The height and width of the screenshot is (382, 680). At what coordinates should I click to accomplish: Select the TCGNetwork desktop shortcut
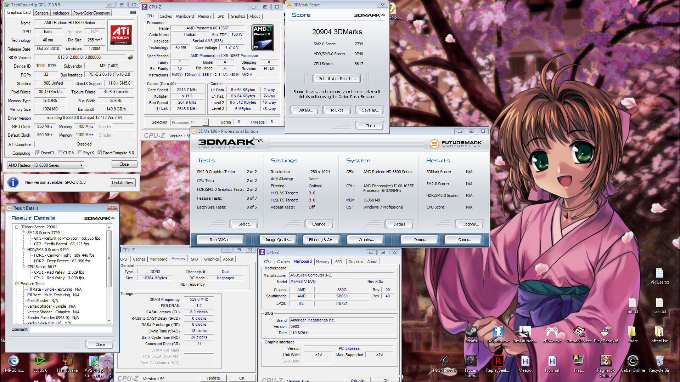(x=444, y=364)
